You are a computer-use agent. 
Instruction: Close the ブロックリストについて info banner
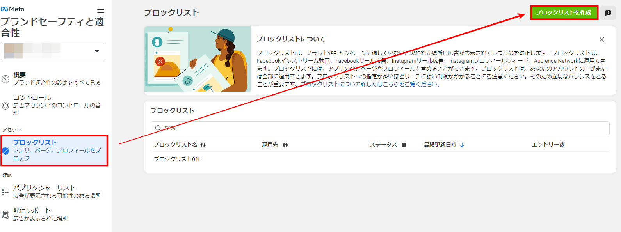coord(602,39)
